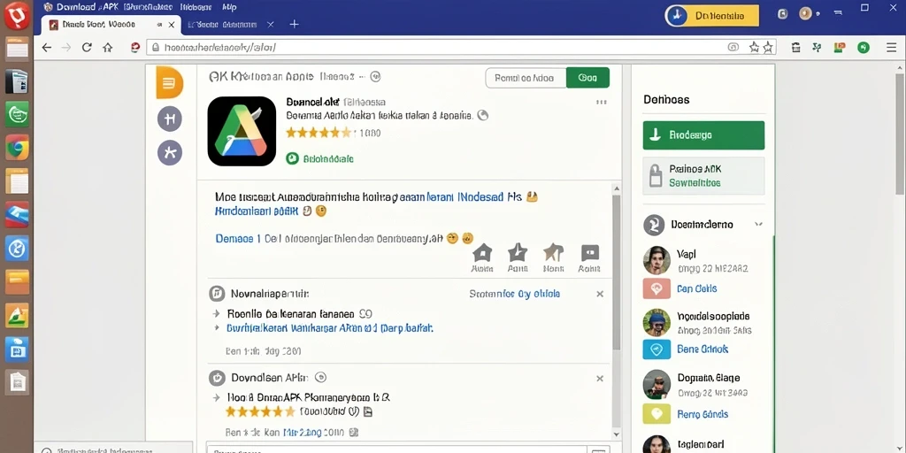Expand the blue link row arrow in Novnalriapentdr

pos(217,328)
